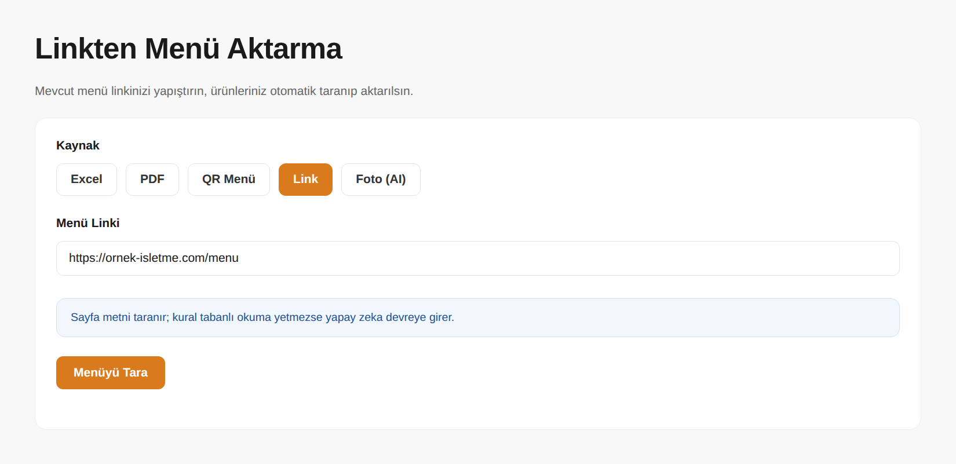Click the Menüyü Tara button
This screenshot has height=464, width=956.
point(111,372)
